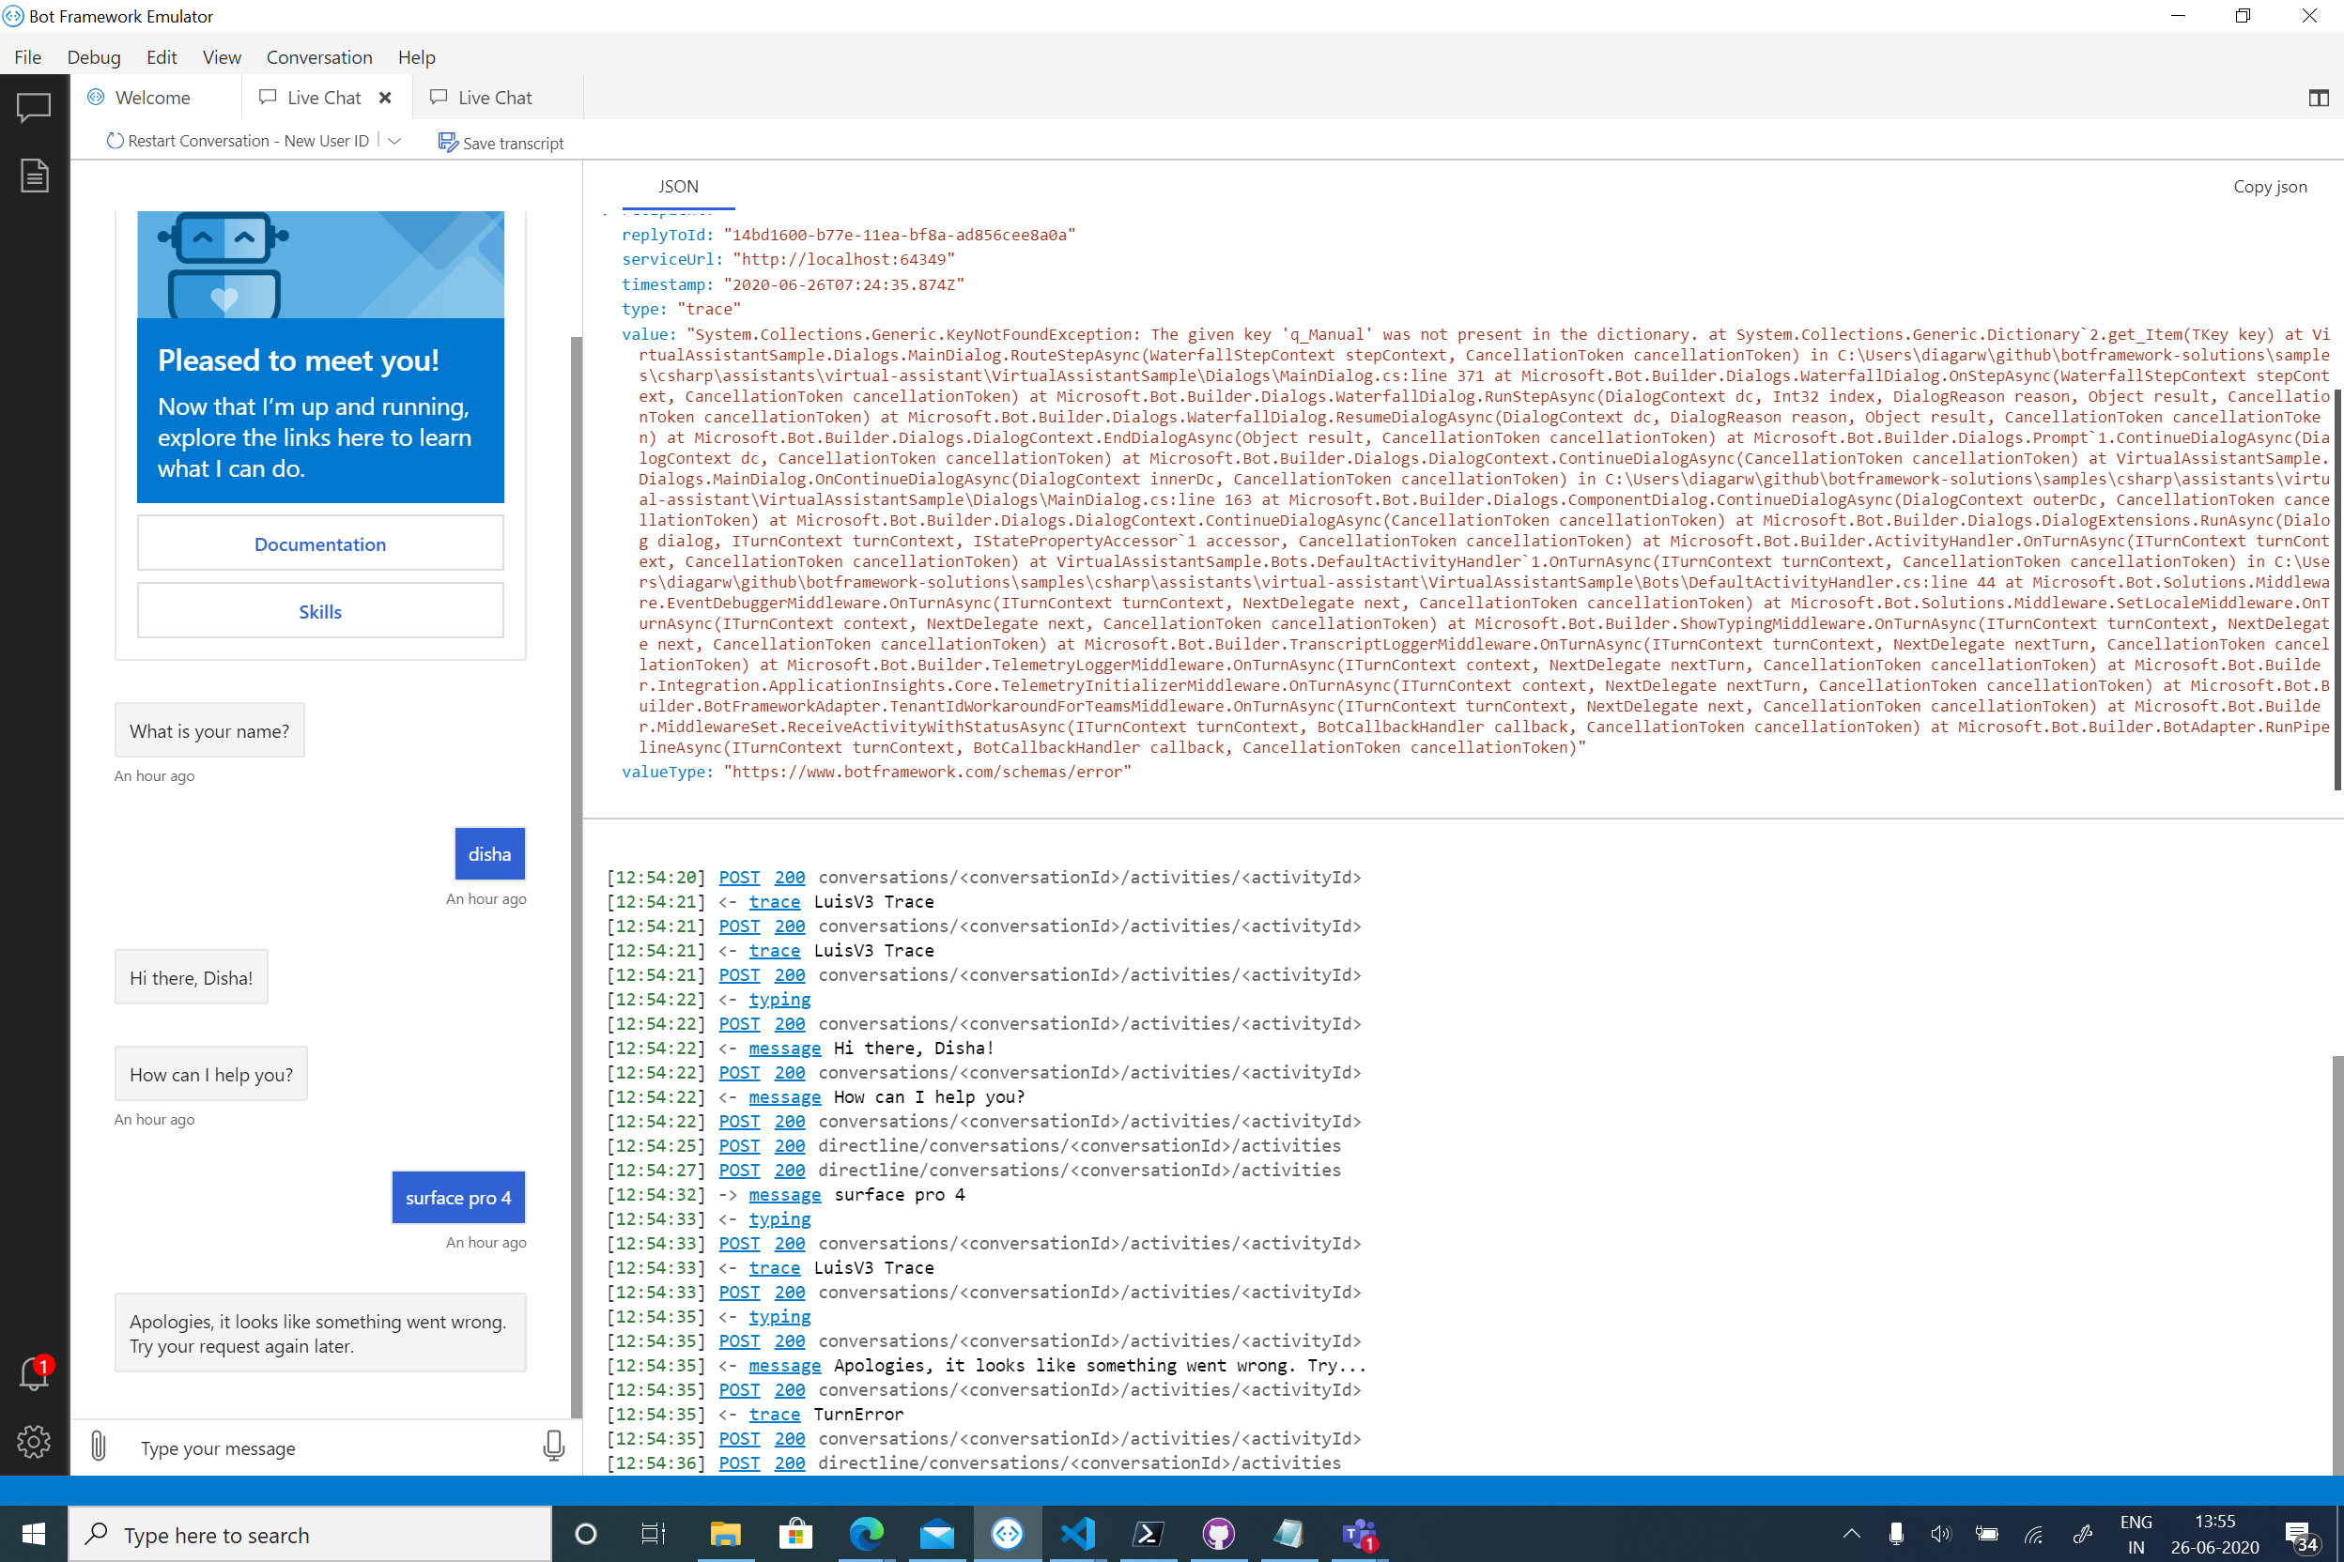Open the Skills link
The image size is (2344, 1562).
[320, 611]
